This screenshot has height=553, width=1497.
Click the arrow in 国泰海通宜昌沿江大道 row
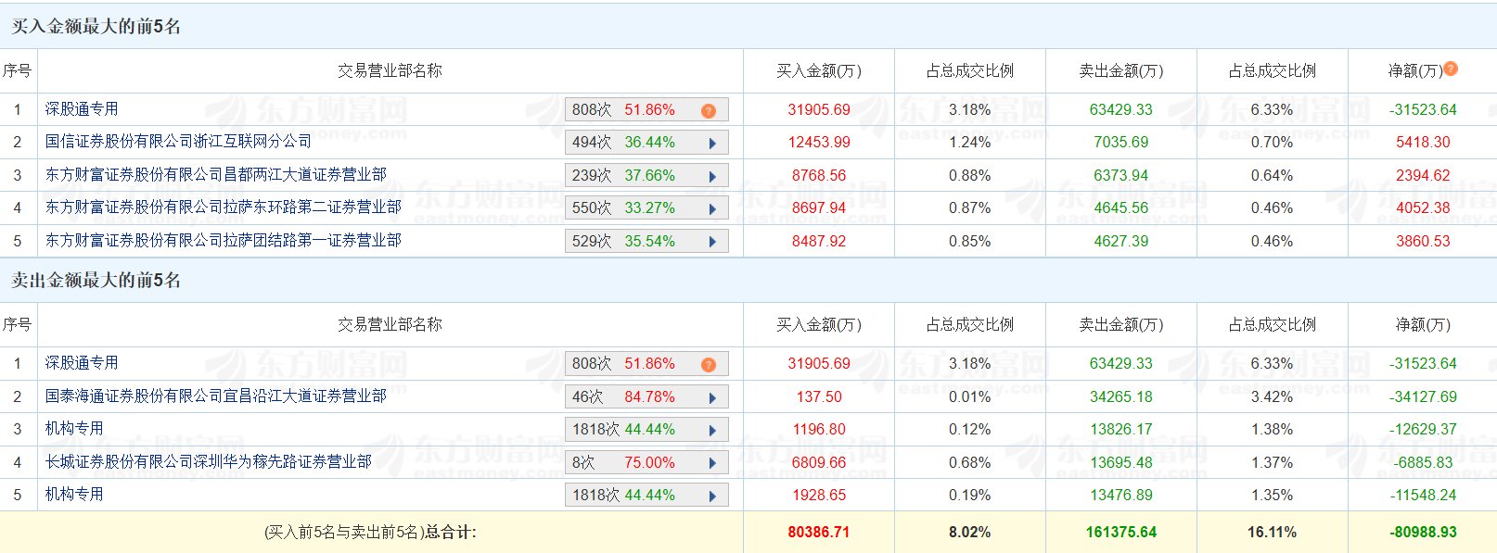pyautogui.click(x=712, y=397)
